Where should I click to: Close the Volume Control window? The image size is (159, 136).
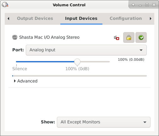(154, 5)
